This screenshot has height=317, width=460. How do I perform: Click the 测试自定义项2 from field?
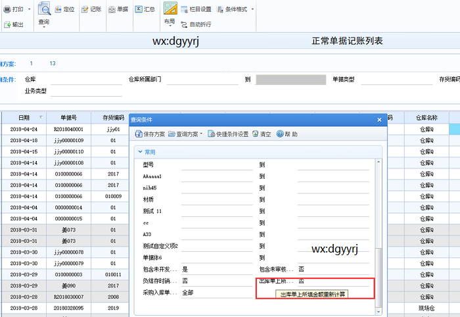coord(217,246)
